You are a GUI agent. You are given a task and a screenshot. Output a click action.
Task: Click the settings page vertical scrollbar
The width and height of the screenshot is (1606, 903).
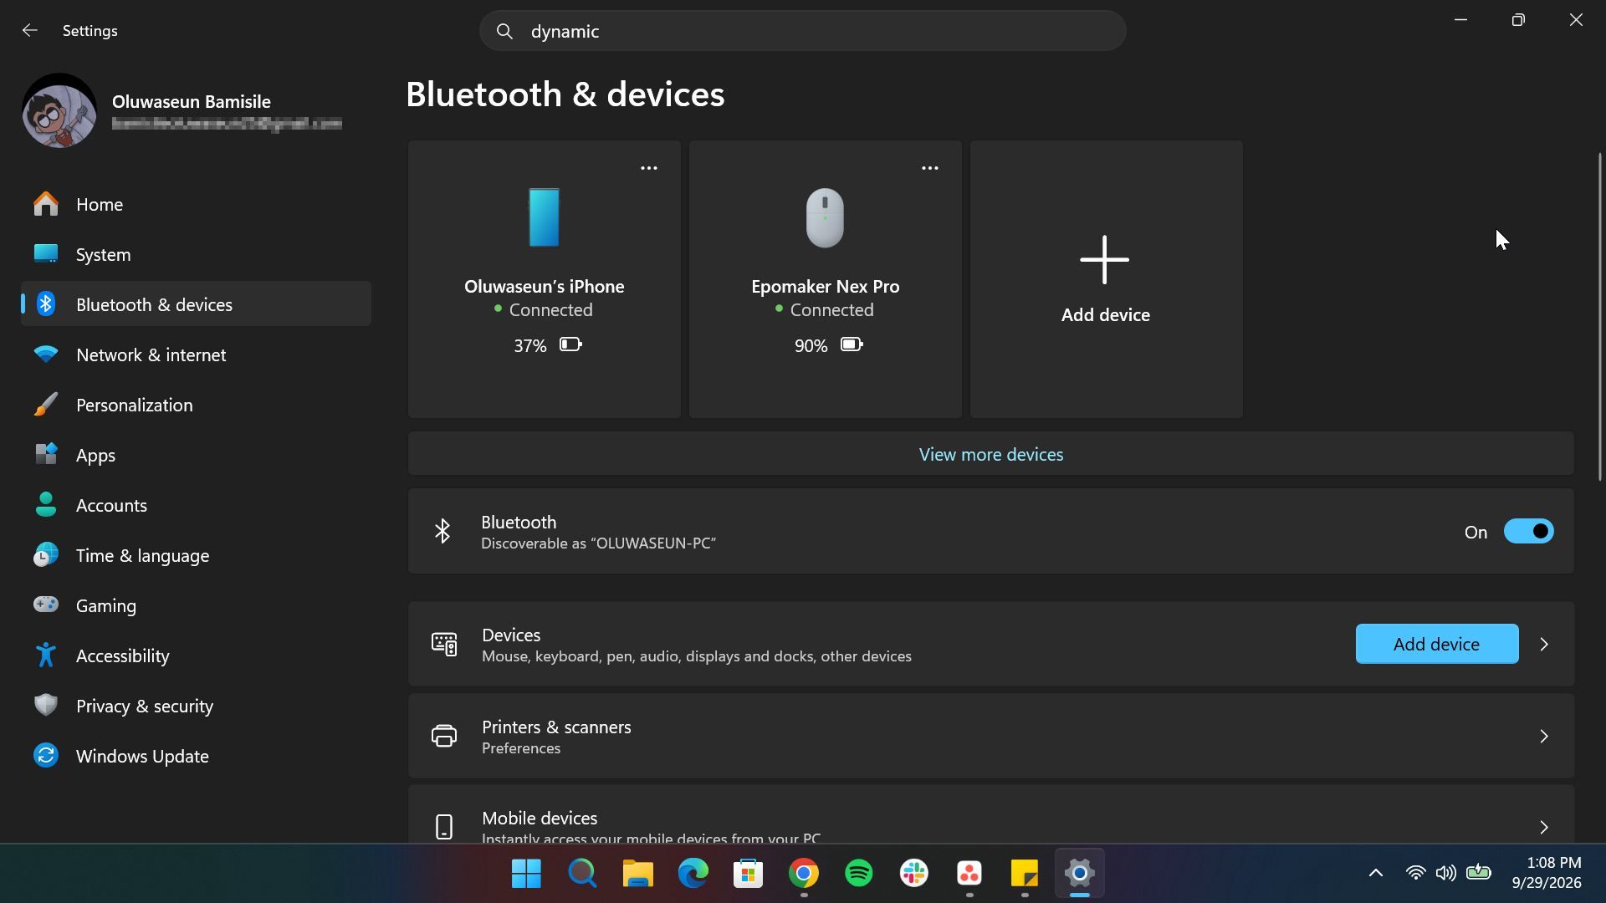tap(1600, 316)
